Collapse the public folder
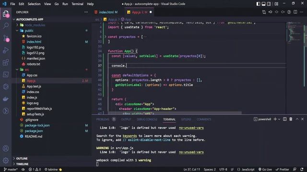 coord(17,31)
